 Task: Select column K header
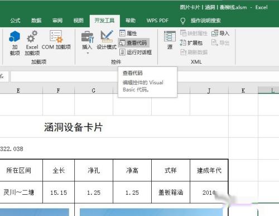(243, 90)
